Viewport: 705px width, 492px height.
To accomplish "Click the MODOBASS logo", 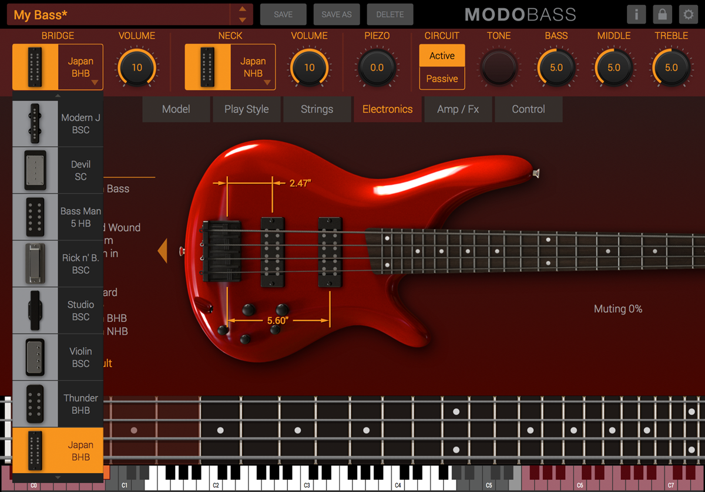I will (x=521, y=15).
